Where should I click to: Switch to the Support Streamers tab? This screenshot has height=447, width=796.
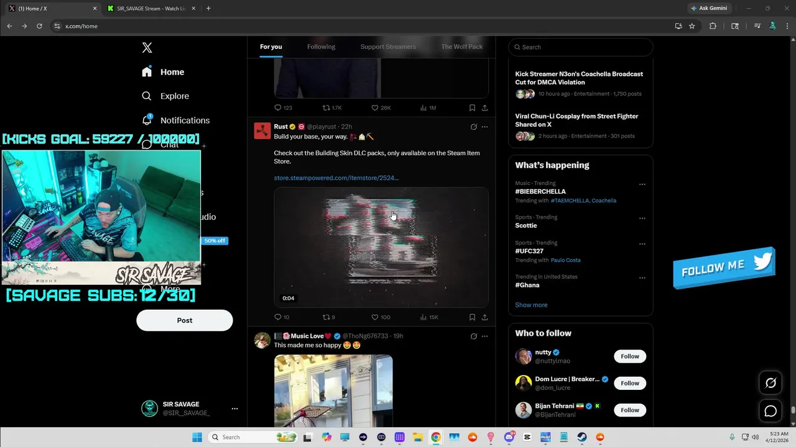point(388,47)
